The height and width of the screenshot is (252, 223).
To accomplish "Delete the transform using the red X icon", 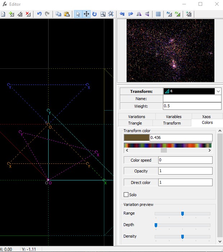I will tap(28, 14).
